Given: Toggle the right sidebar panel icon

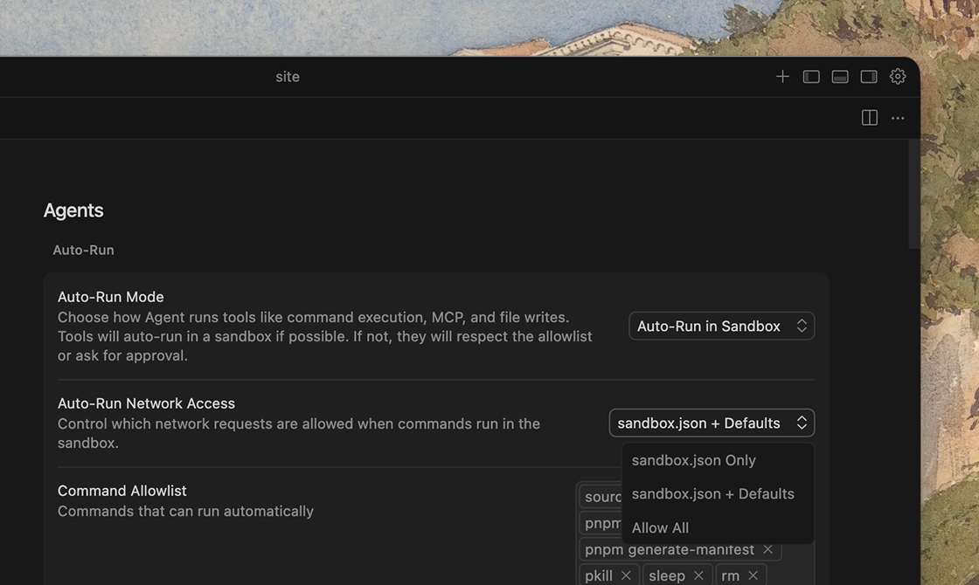Looking at the screenshot, I should point(869,77).
